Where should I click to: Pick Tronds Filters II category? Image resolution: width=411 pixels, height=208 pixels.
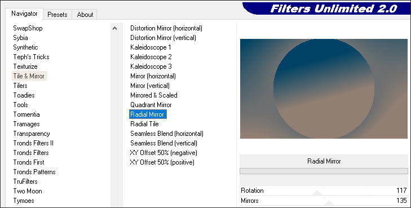coord(33,143)
